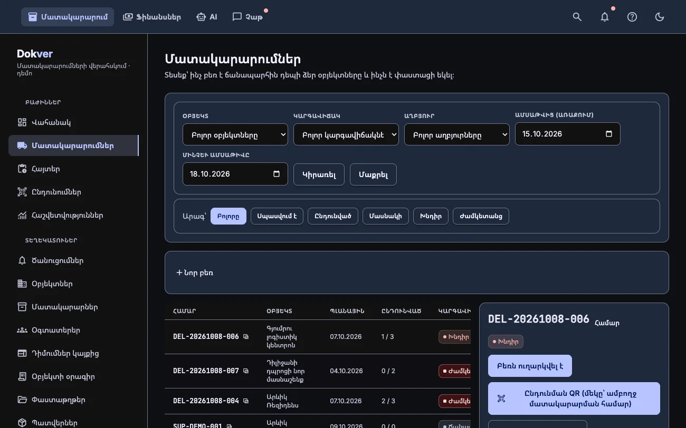This screenshot has width=686, height=428.
Task: Copy number DEL-20261008-004 with copy icon
Action: (x=246, y=401)
